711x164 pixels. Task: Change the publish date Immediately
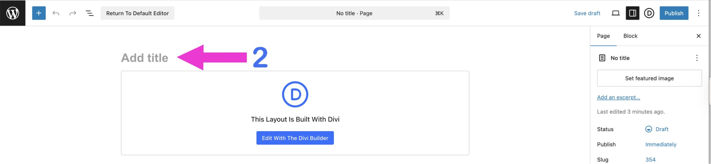pos(661,144)
